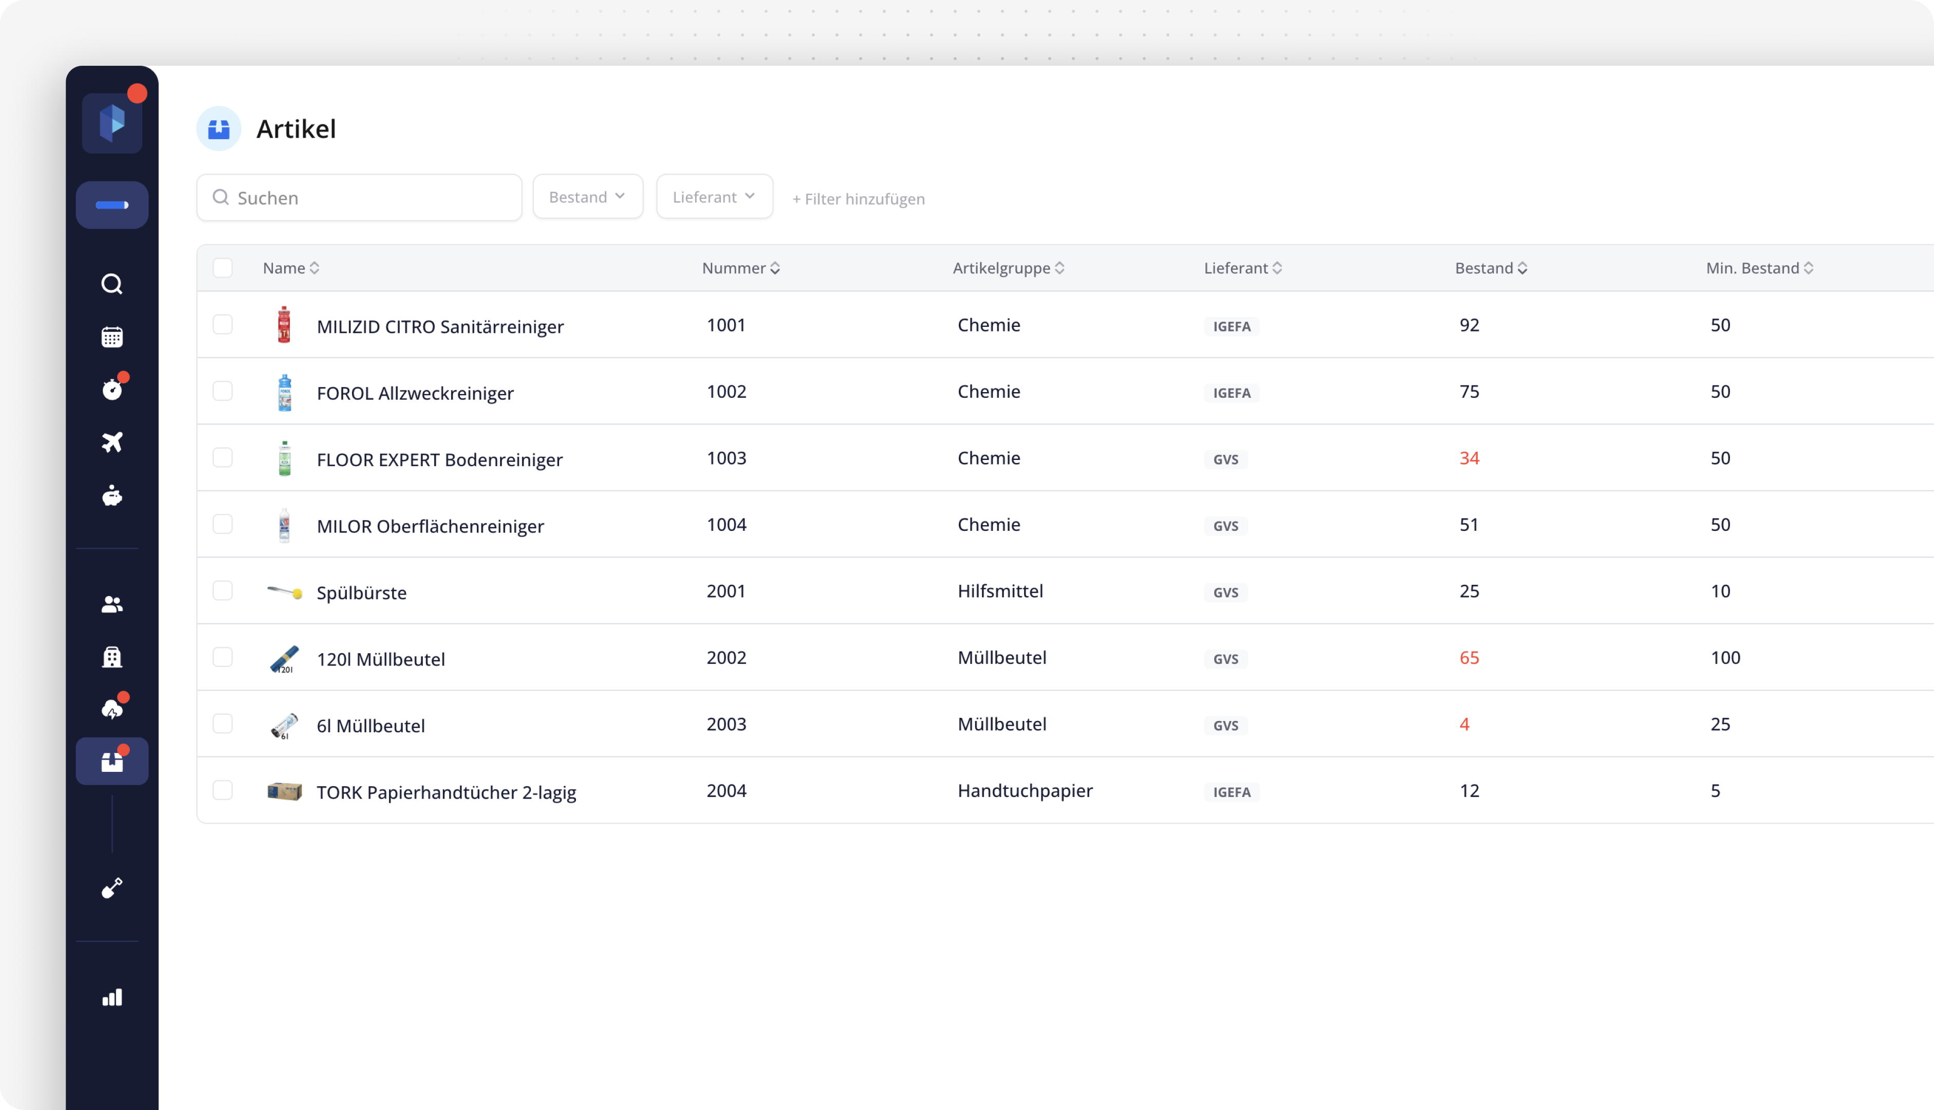Open the search icon in sidebar
The image size is (1934, 1110).
[112, 284]
